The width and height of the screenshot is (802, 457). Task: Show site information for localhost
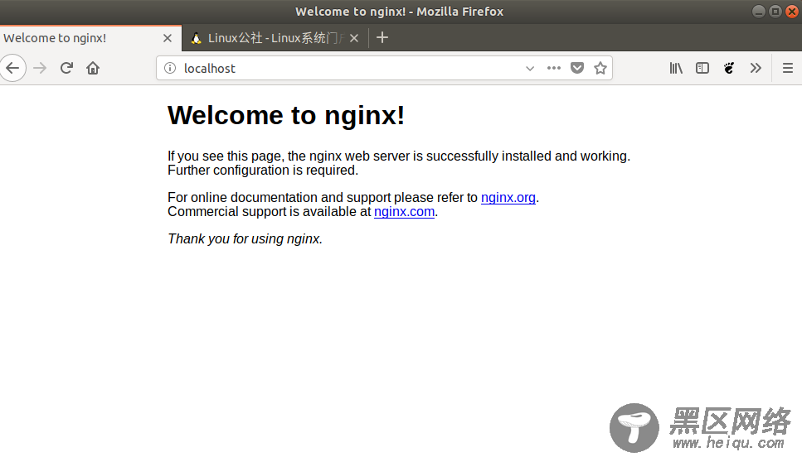click(170, 68)
